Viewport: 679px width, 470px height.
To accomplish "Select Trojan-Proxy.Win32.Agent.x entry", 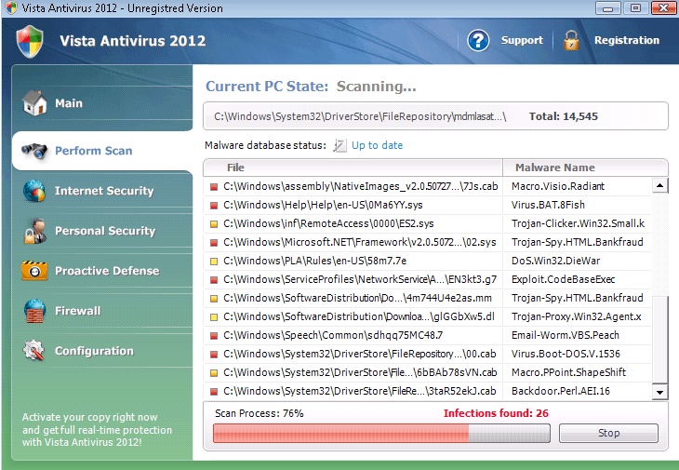I will pyautogui.click(x=577, y=317).
